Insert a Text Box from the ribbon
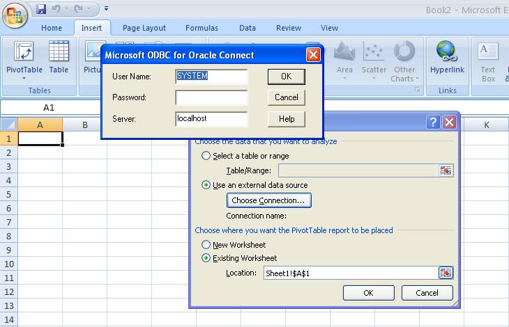509x327 pixels. click(488, 61)
